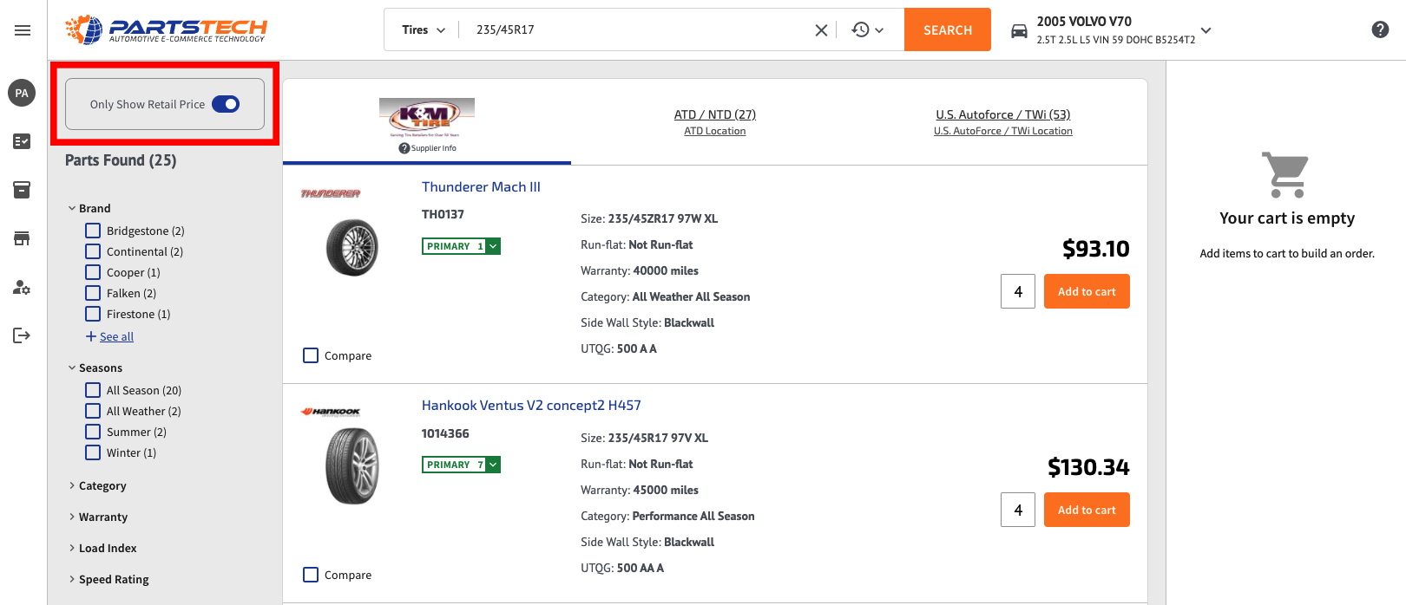Open the hamburger menu
This screenshot has width=1406, height=605.
pyautogui.click(x=23, y=30)
